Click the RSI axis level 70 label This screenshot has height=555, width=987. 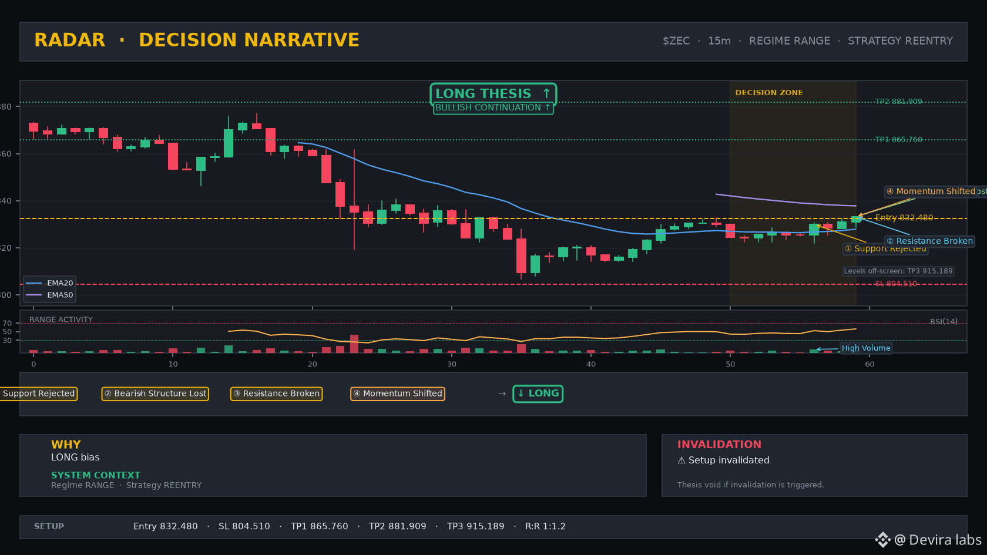7,323
